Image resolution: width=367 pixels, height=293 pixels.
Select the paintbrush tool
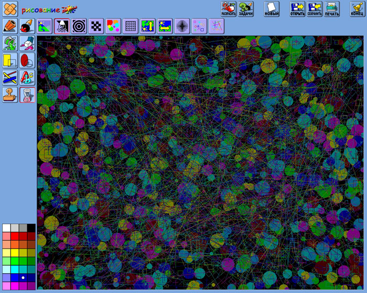click(27, 26)
